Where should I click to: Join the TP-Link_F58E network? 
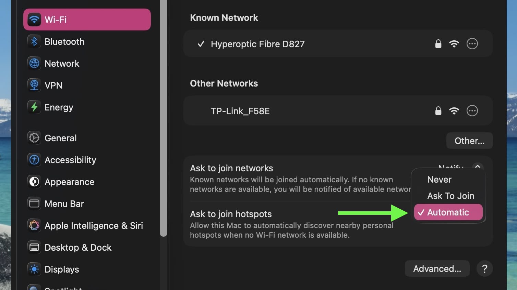point(240,111)
